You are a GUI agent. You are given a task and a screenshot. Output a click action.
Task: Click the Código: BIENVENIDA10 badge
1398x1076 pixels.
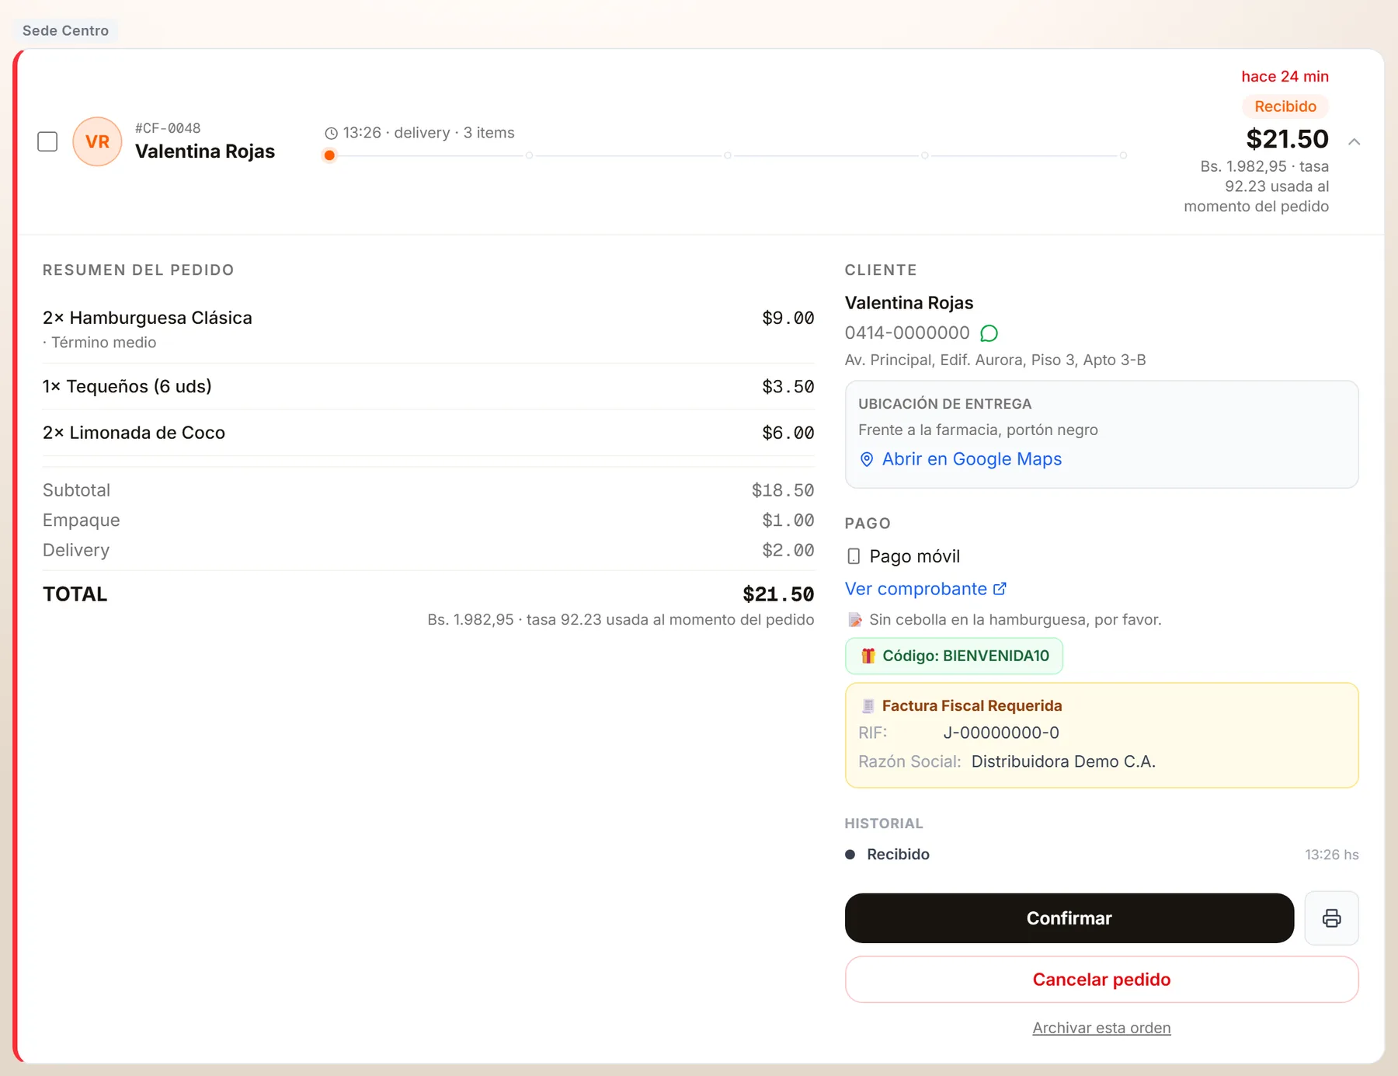click(954, 656)
